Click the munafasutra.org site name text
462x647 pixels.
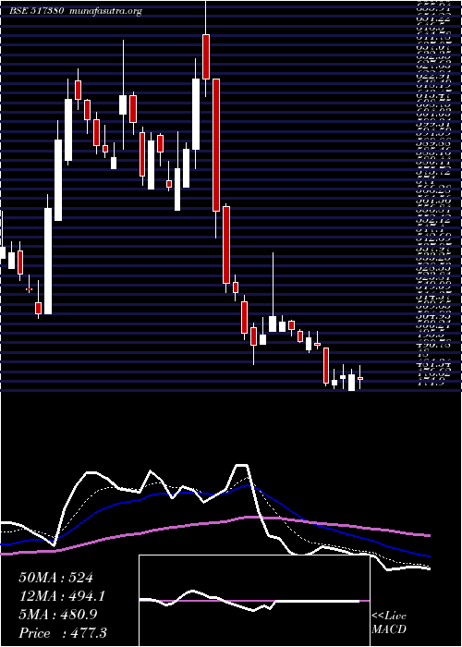coord(106,11)
